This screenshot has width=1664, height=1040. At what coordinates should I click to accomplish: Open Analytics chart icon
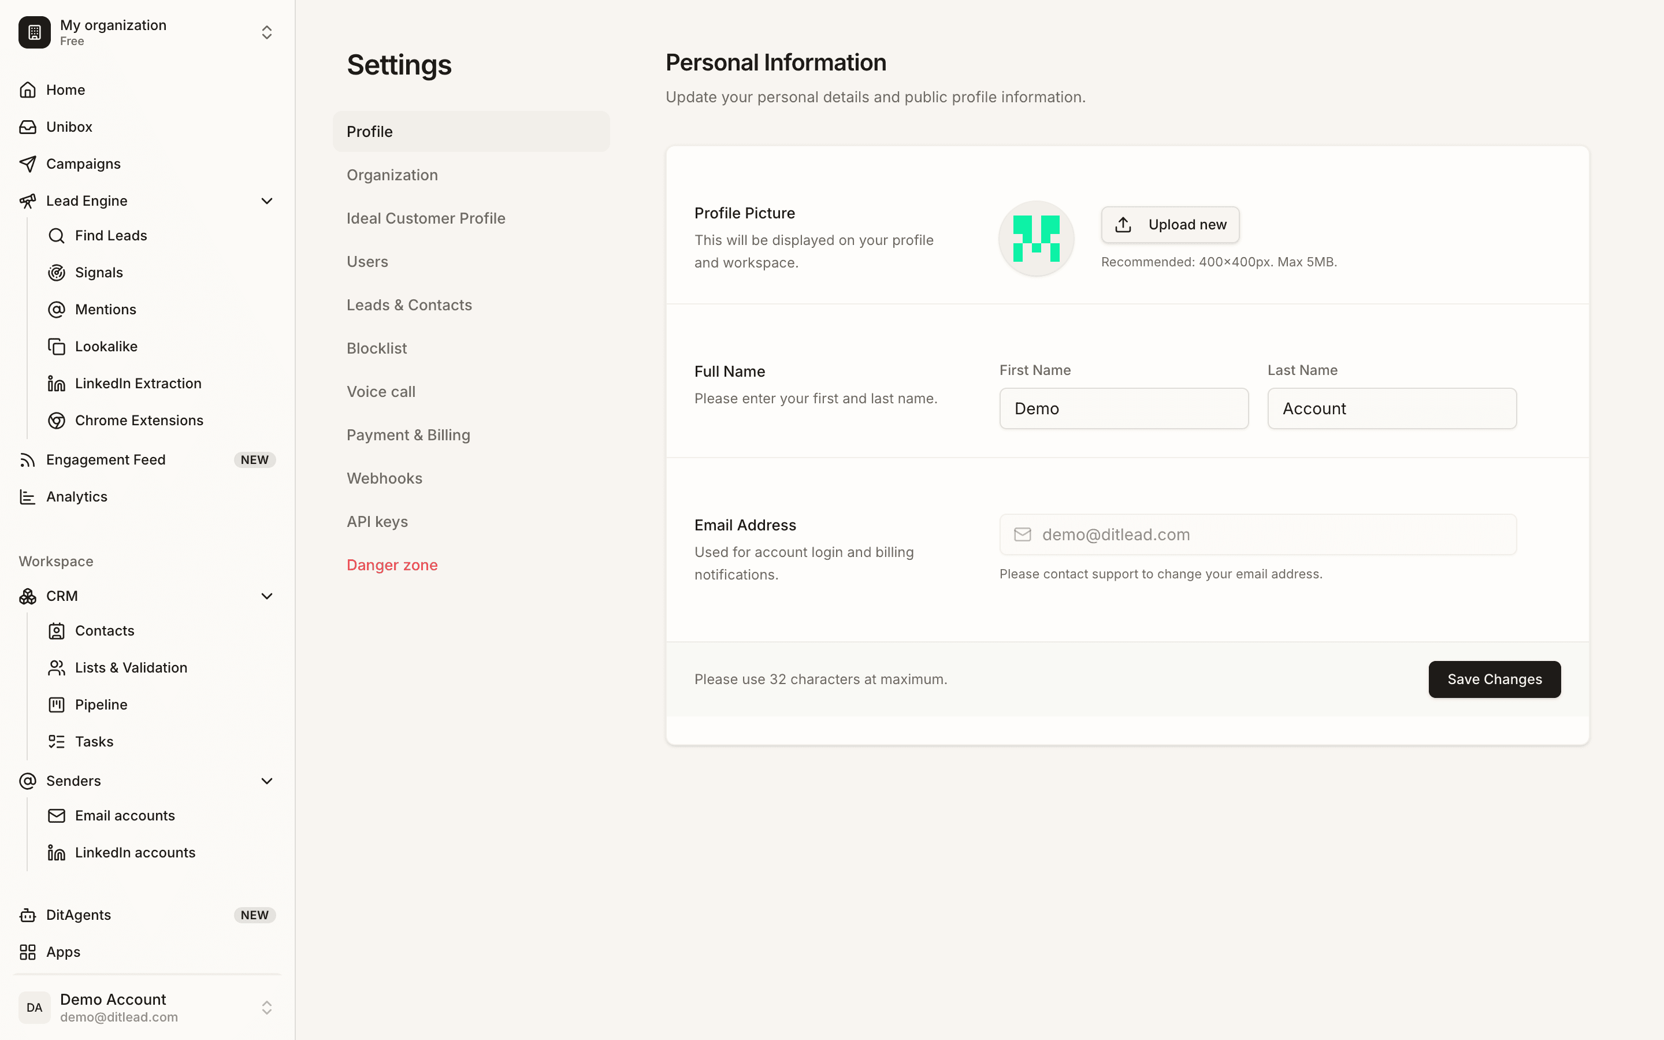28,497
